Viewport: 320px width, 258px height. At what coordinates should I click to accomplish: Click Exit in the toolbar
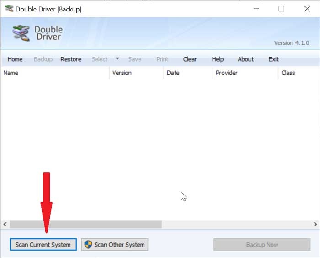click(273, 59)
